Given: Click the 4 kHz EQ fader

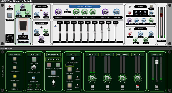Looking at the screenshot, I should (102, 31).
